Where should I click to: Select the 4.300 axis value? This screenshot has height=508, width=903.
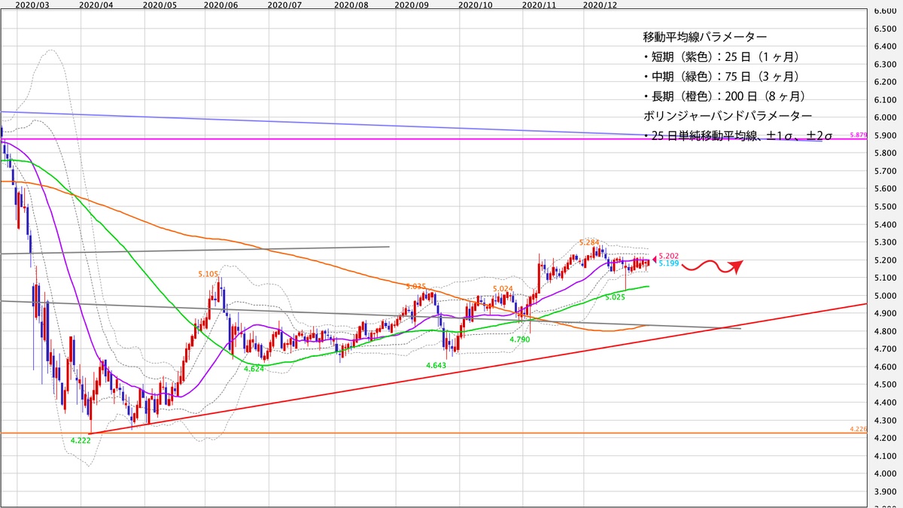click(883, 420)
